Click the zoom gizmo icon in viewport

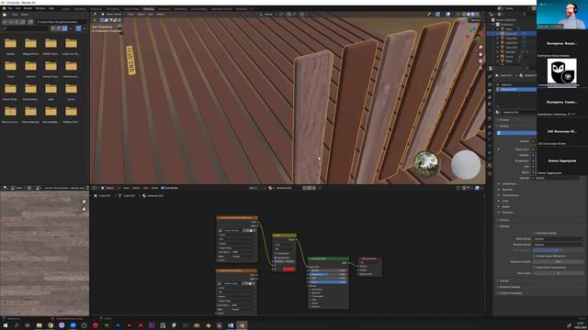(481, 48)
